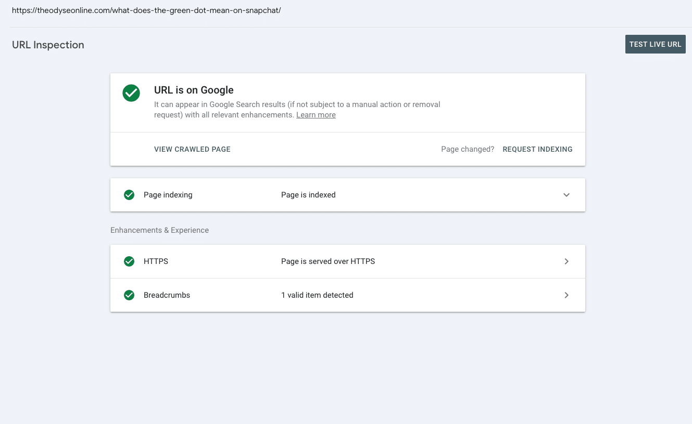Expand the Page indexing row with the down chevron
Image resolution: width=692 pixels, height=424 pixels.
coord(567,195)
